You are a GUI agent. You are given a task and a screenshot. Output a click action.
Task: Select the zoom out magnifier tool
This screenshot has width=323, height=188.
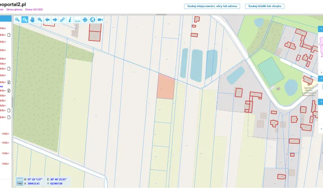(25, 20)
